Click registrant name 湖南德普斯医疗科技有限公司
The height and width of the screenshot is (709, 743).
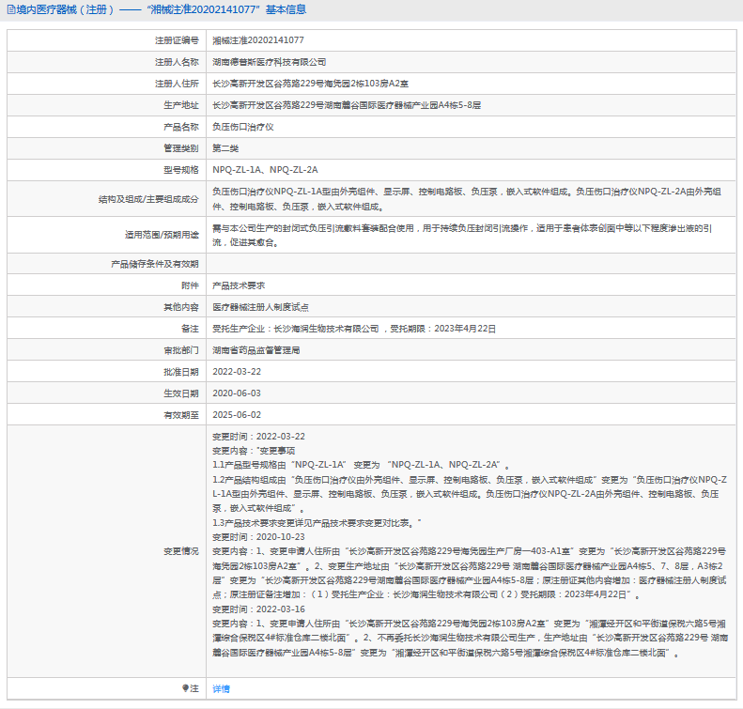coord(270,62)
